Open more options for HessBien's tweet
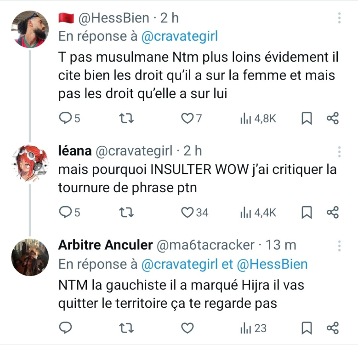 coord(339,18)
